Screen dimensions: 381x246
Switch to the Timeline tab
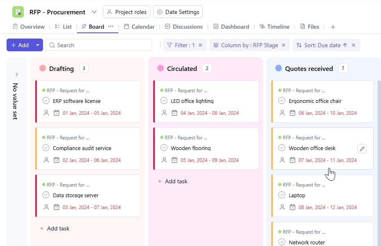(274, 27)
